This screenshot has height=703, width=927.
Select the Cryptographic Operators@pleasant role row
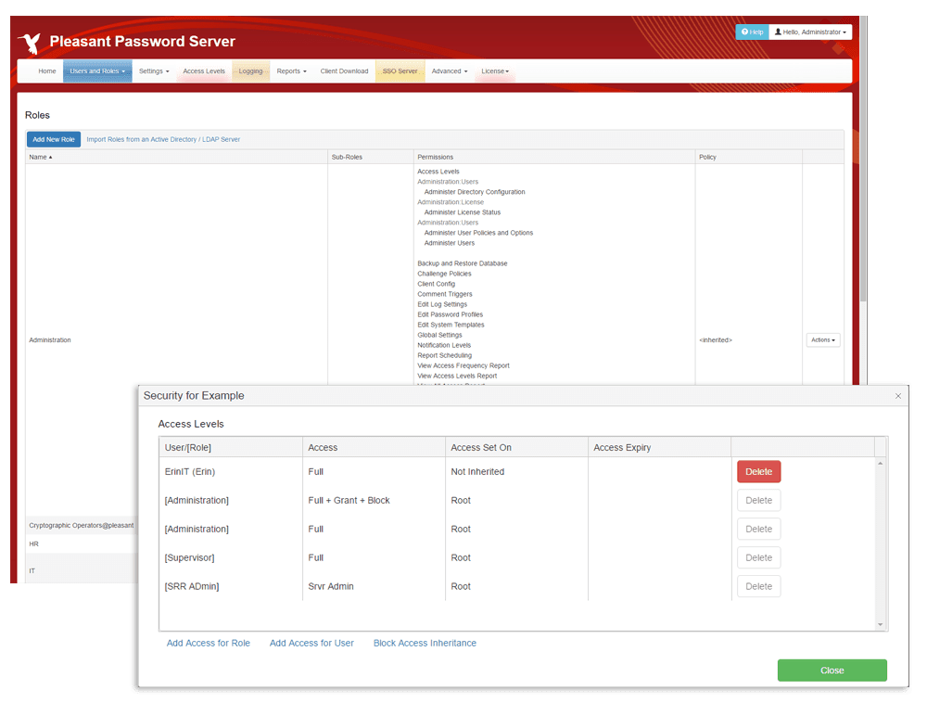tap(82, 525)
